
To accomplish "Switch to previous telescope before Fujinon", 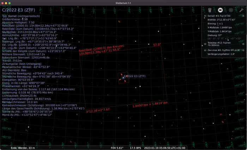I will [x=205, y=44].
